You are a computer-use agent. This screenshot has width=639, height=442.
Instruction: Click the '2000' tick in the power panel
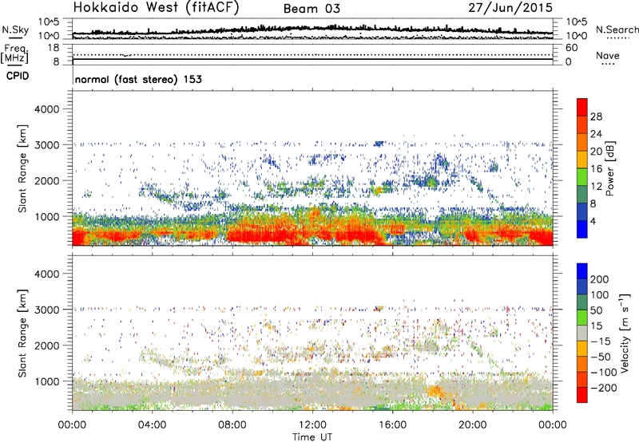[46, 180]
